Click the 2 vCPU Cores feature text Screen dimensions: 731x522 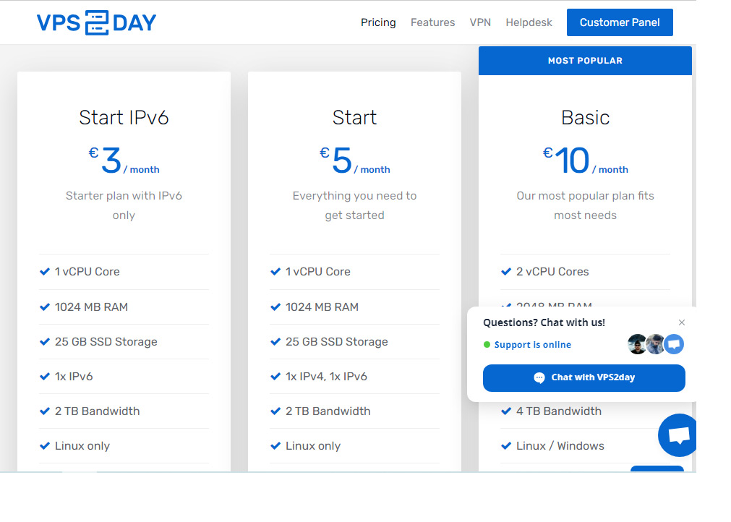click(x=552, y=271)
